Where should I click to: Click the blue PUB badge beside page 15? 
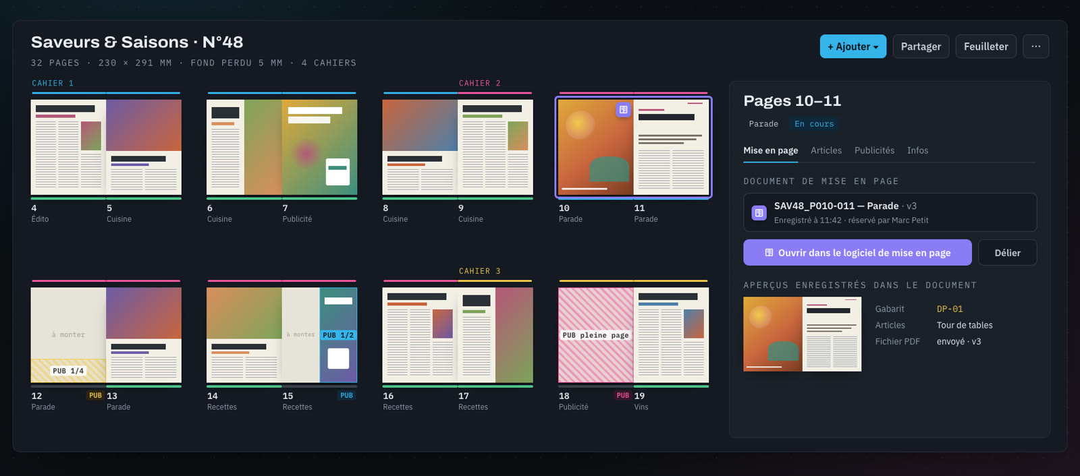point(346,396)
